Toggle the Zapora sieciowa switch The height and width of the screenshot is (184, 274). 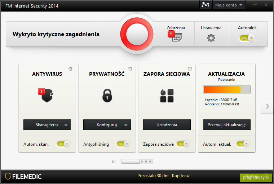pyautogui.click(x=183, y=144)
